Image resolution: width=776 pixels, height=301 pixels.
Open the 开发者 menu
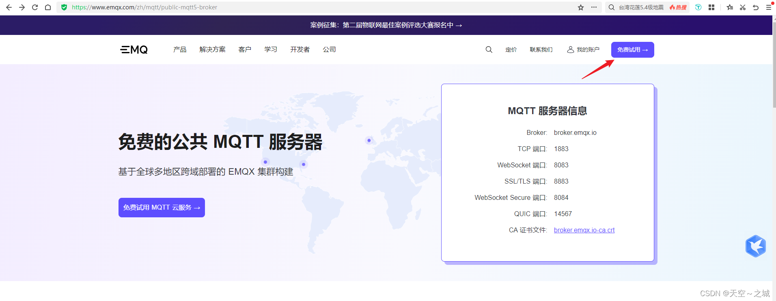pos(300,50)
